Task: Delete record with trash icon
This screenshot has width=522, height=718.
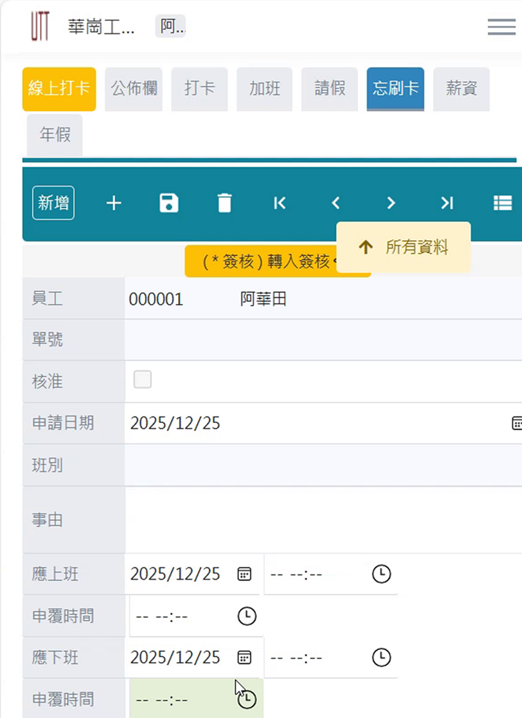Action: [x=224, y=203]
